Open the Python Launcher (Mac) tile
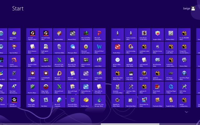200x125 pixels. pos(131,34)
